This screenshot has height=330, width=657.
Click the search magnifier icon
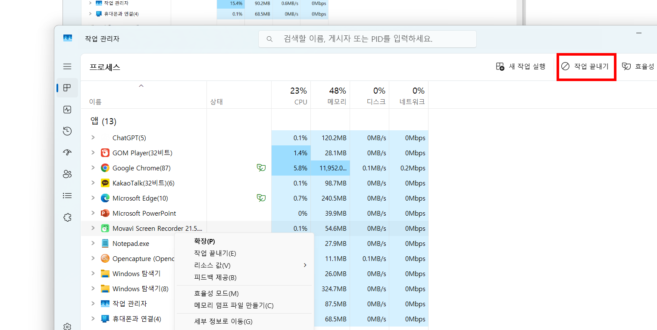tap(270, 39)
